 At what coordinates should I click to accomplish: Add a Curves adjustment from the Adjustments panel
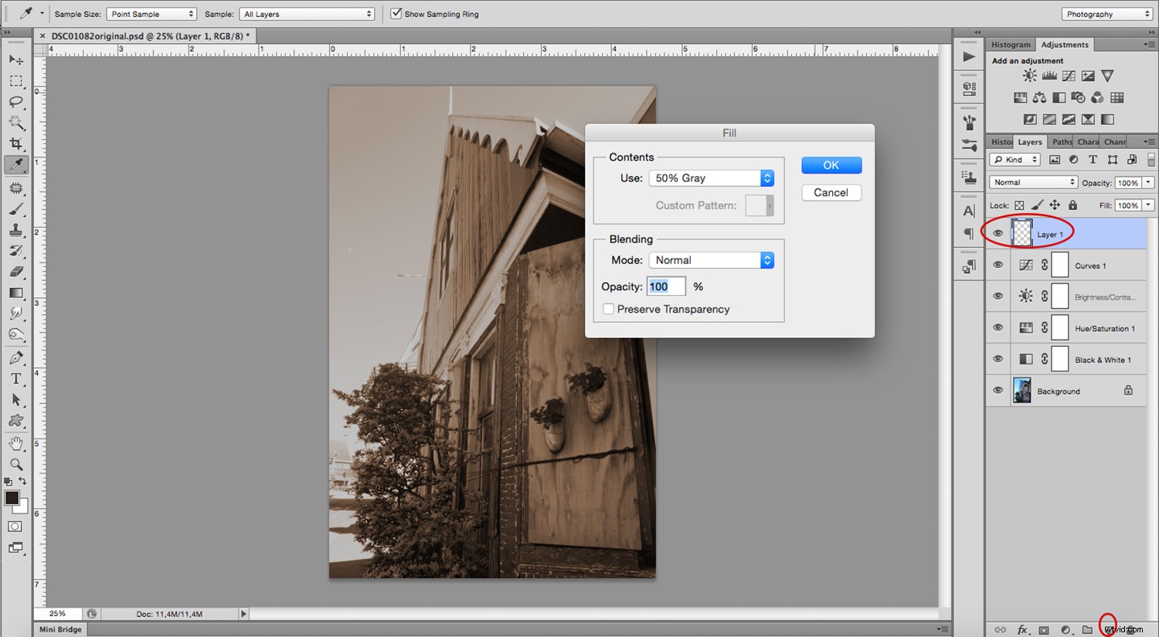click(1068, 76)
